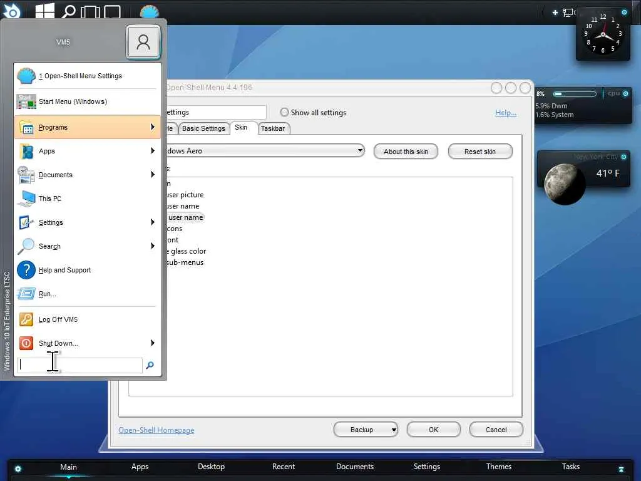
Task: Open the Open-Shell Menu Settings shell icon
Action: pos(26,76)
